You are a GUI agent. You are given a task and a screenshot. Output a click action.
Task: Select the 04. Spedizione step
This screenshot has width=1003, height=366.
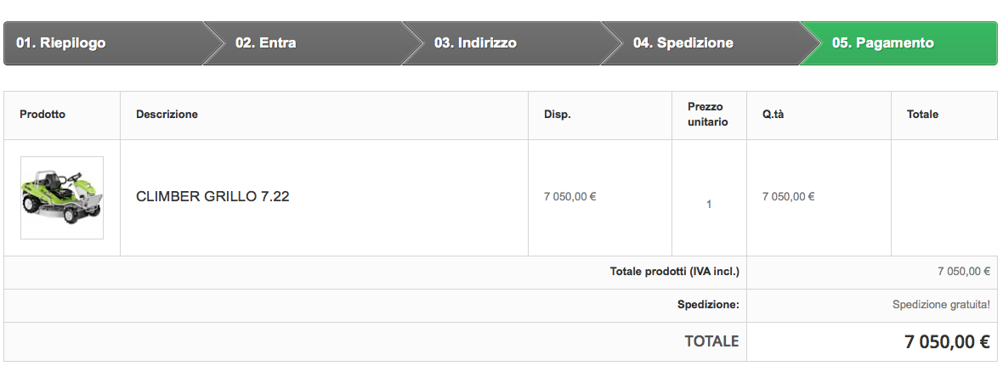pyautogui.click(x=683, y=43)
